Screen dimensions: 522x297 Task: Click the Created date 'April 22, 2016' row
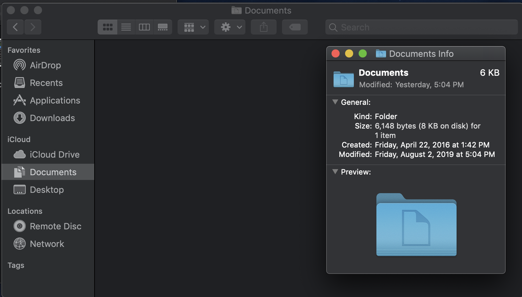pos(416,145)
